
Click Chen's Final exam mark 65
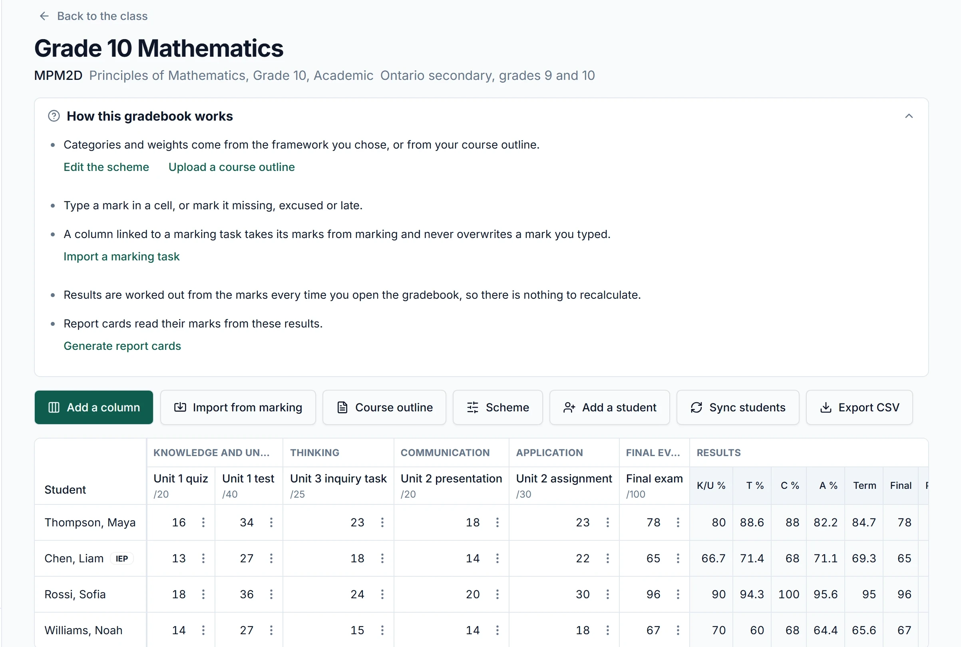point(653,558)
